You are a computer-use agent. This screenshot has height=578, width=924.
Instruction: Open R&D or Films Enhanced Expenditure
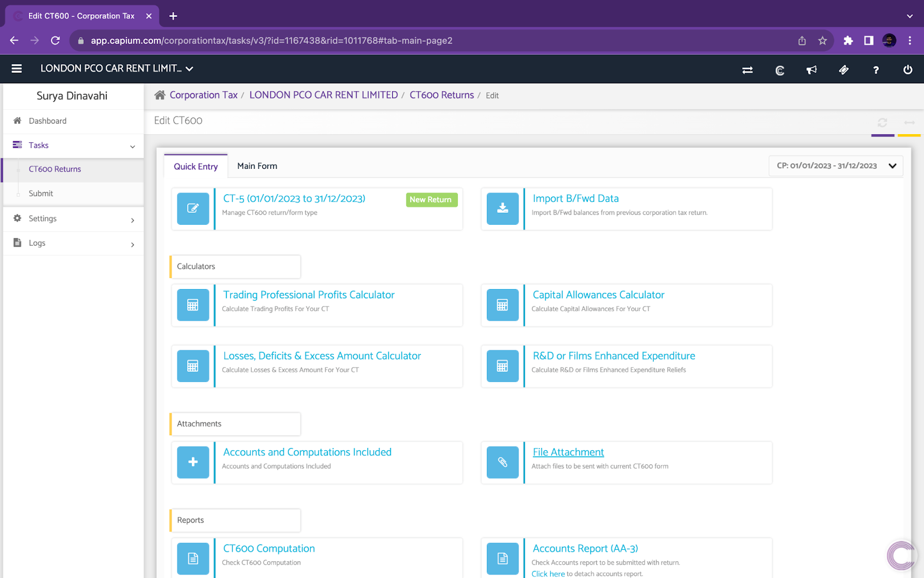614,356
